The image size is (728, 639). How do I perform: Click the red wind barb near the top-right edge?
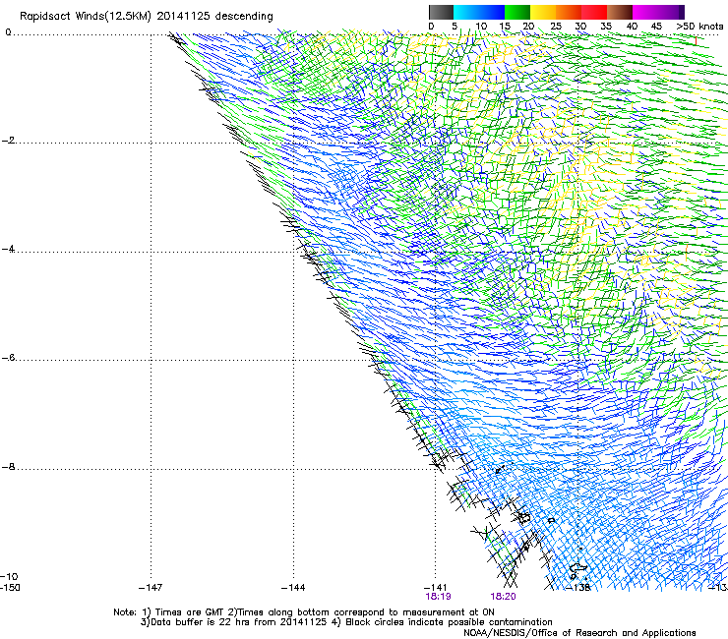coord(696,41)
